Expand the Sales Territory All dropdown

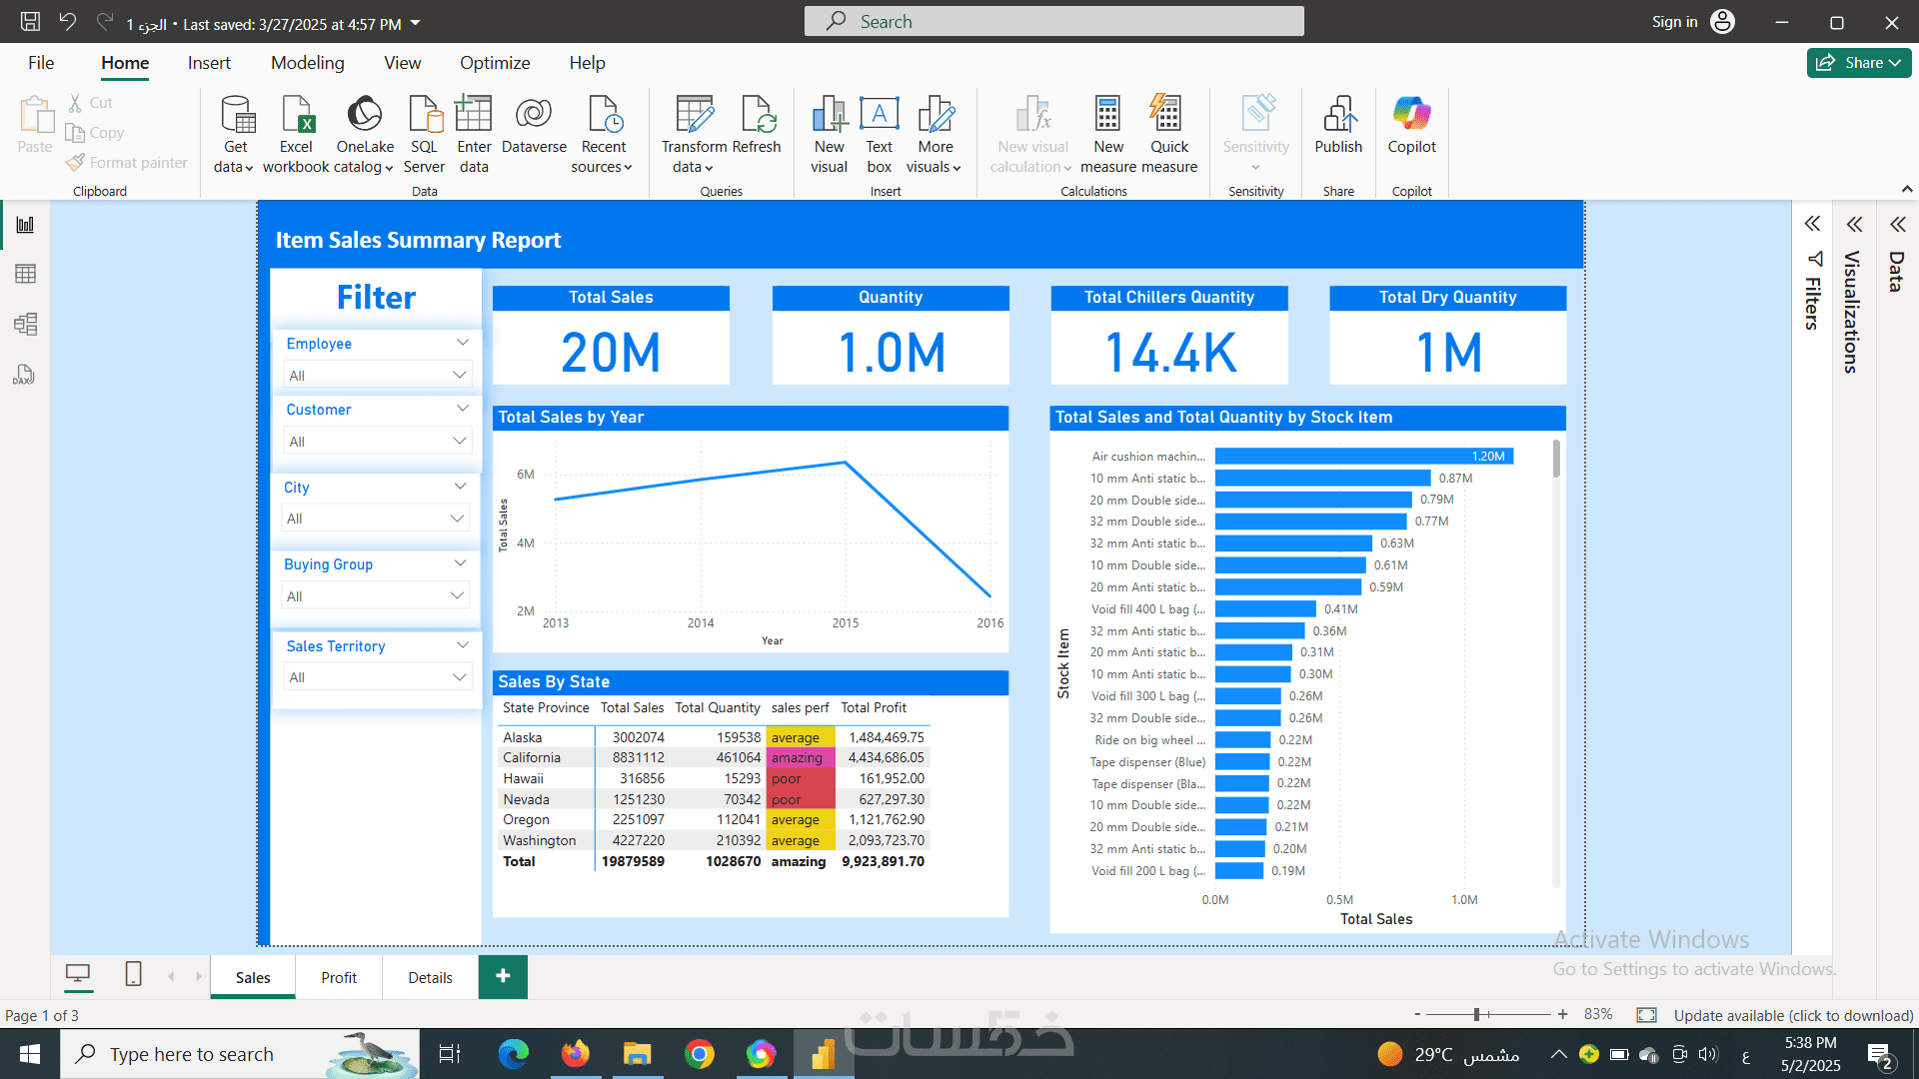[459, 677]
